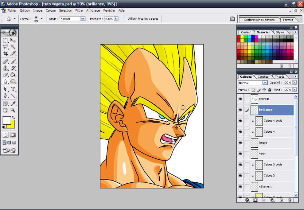304x210 pixels.
Task: Open the Sélection menu
Action: (65, 10)
